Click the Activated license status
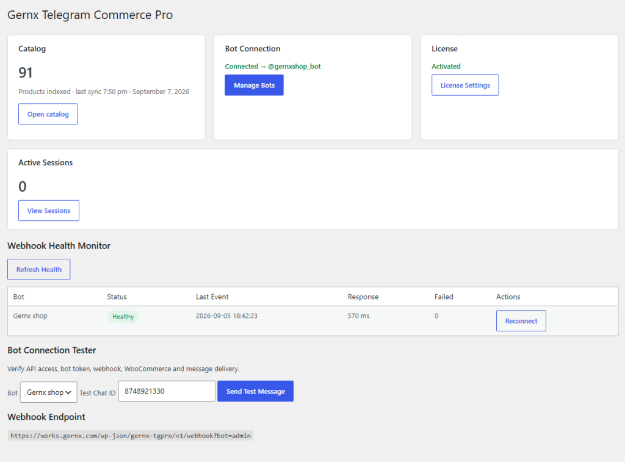This screenshot has height=462, width=625. (x=446, y=67)
